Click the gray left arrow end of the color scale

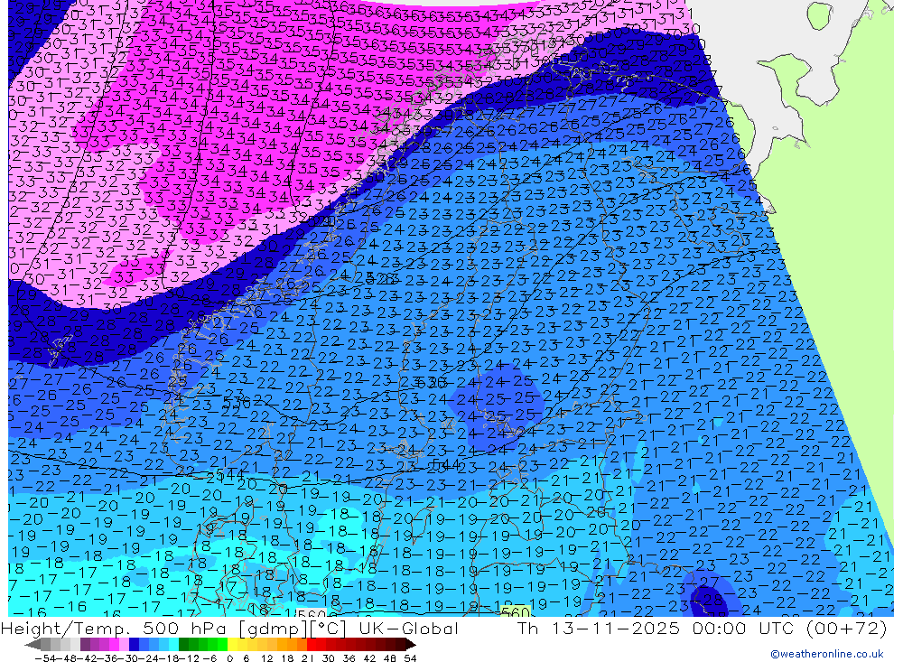[x=33, y=644]
